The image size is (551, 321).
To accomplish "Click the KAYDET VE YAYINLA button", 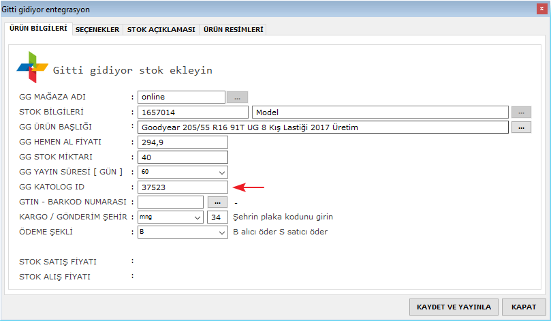I will point(454,307).
